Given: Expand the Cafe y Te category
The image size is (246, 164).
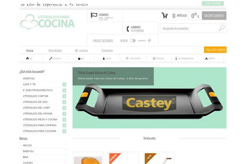Looking at the screenshot, I should pos(64,84).
